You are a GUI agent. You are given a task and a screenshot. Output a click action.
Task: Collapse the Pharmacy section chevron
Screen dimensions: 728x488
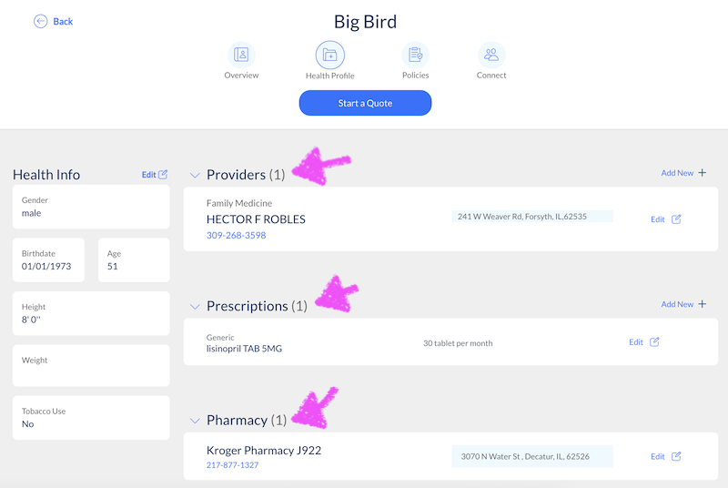click(195, 421)
